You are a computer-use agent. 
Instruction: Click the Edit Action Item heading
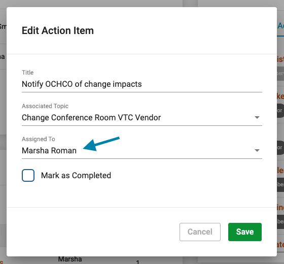pyautogui.click(x=58, y=30)
